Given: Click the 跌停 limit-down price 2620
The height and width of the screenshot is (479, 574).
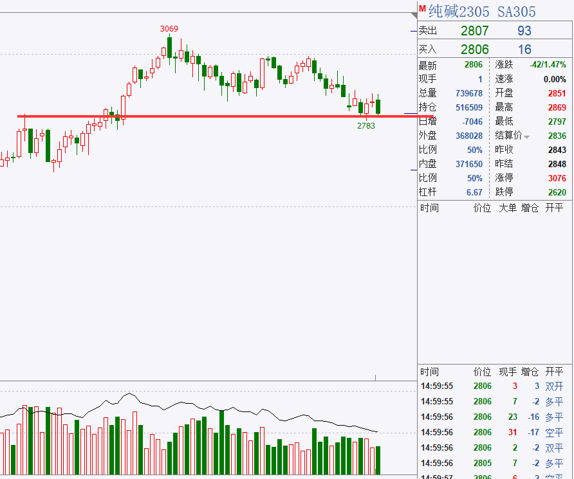Looking at the screenshot, I should (x=557, y=192).
